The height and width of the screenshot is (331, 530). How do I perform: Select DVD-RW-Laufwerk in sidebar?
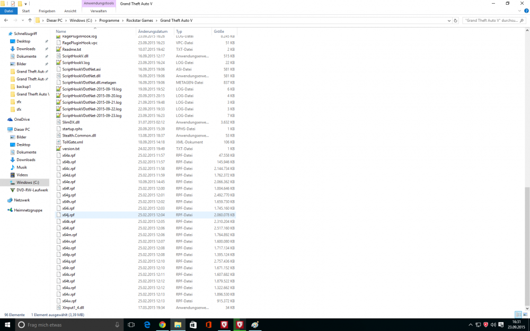point(32,190)
